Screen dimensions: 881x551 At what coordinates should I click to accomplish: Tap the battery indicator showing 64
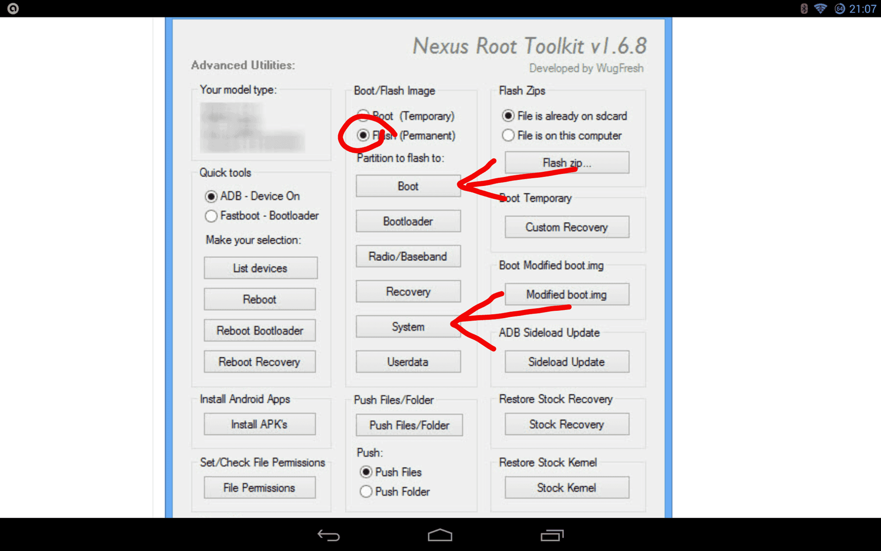click(x=839, y=9)
